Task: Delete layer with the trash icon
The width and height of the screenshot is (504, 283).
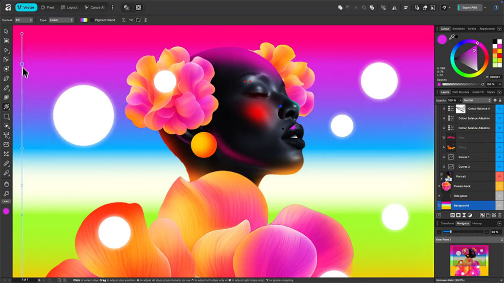Action: click(x=500, y=215)
